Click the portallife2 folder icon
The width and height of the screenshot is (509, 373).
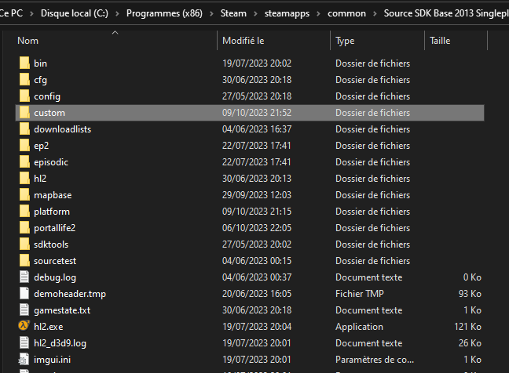coord(23,228)
